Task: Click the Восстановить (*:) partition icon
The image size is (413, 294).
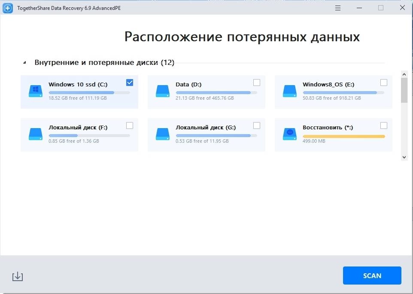Action: pos(290,134)
